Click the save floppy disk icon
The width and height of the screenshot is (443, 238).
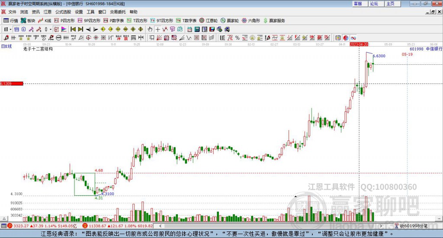click(212, 29)
